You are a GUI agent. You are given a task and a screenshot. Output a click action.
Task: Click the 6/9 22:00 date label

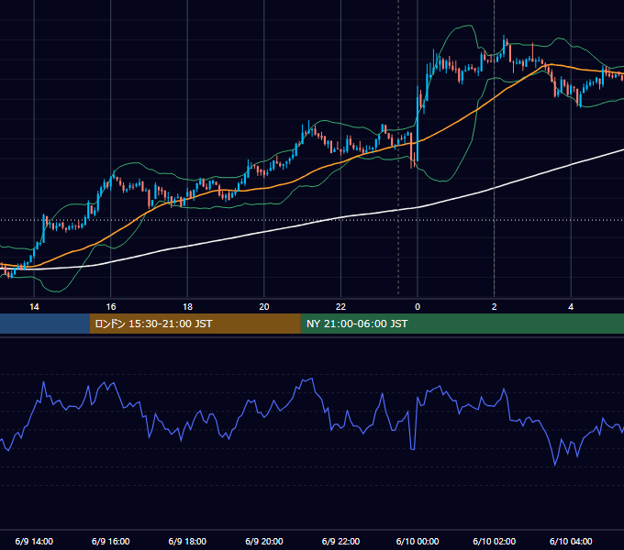[340, 541]
